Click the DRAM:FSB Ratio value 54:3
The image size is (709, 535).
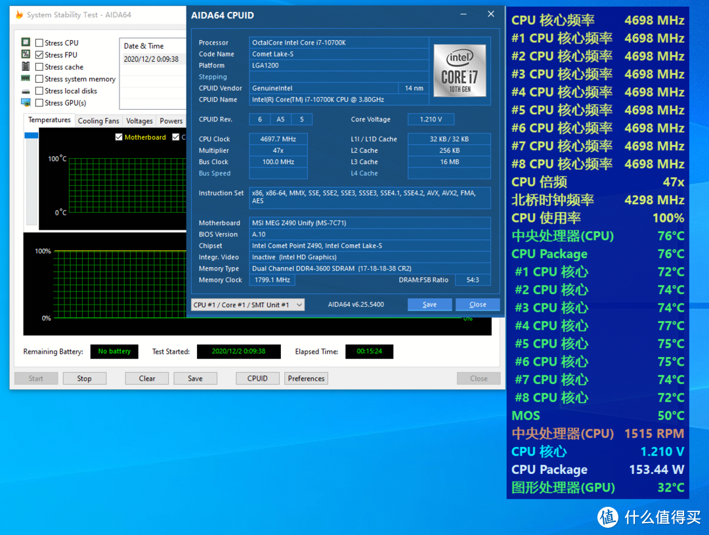click(x=473, y=280)
